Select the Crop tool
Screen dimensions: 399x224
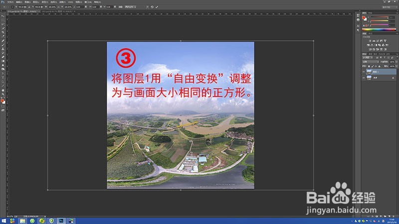click(3, 32)
